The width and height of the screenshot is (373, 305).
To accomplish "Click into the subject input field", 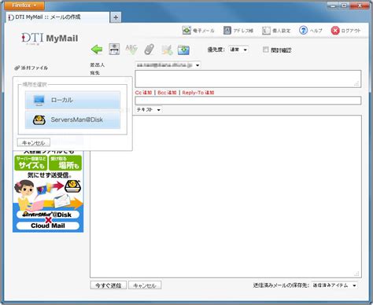I will (x=248, y=101).
